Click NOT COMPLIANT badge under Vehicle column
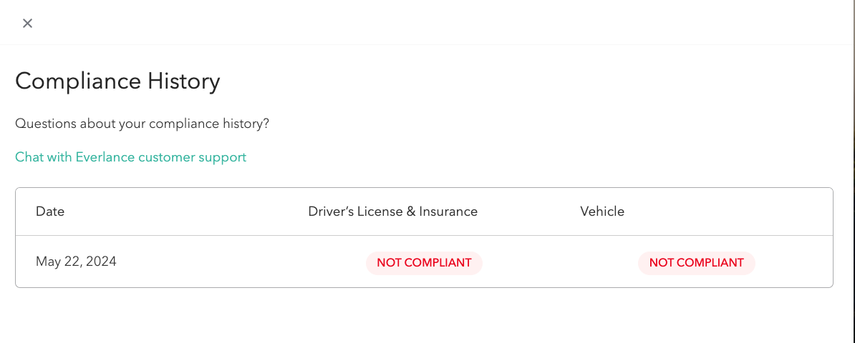The height and width of the screenshot is (343, 855). 696,263
